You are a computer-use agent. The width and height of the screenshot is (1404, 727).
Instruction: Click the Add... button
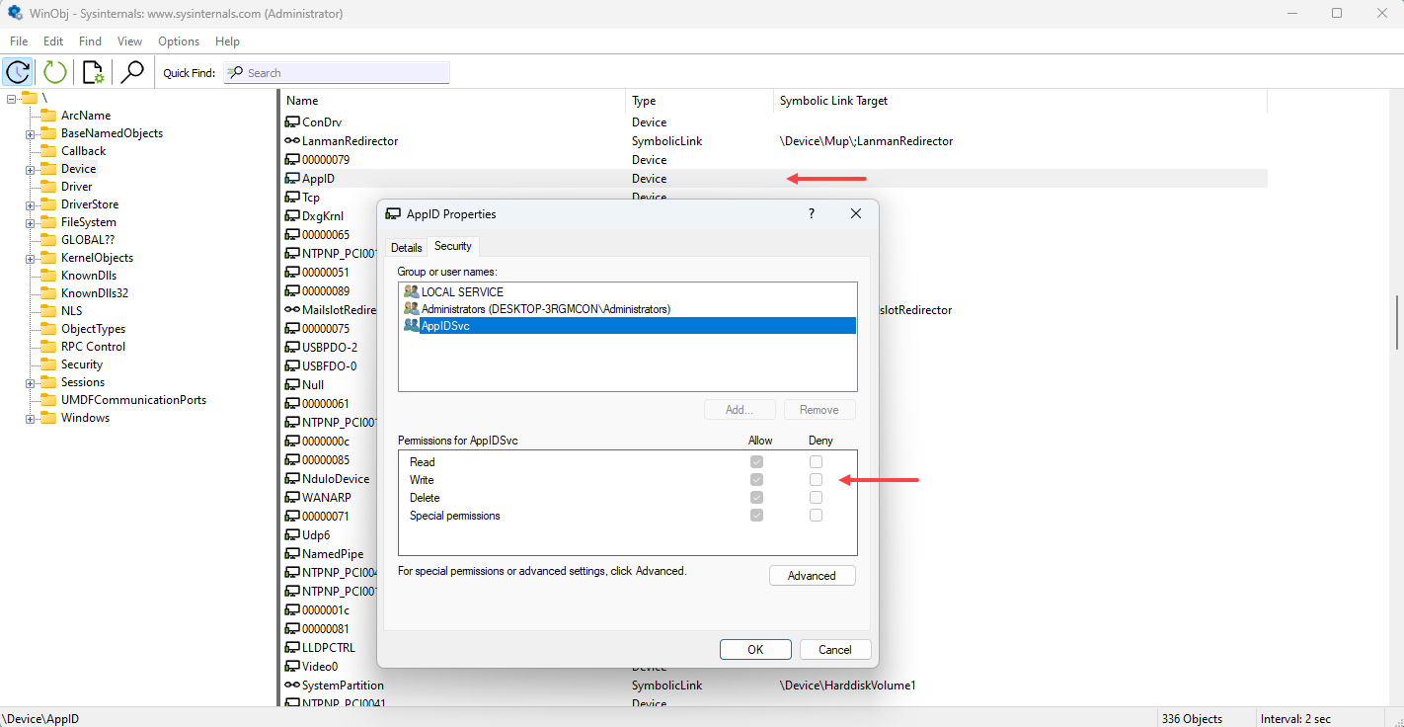741,410
